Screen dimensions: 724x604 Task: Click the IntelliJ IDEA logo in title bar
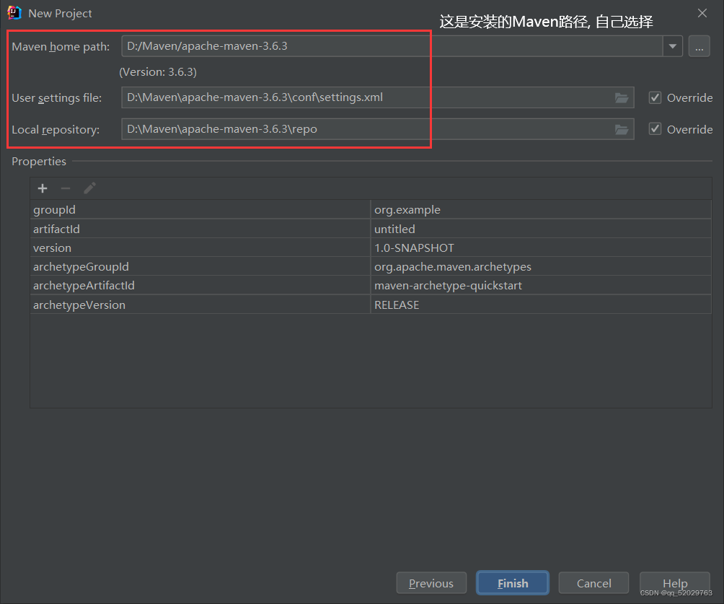[x=14, y=13]
